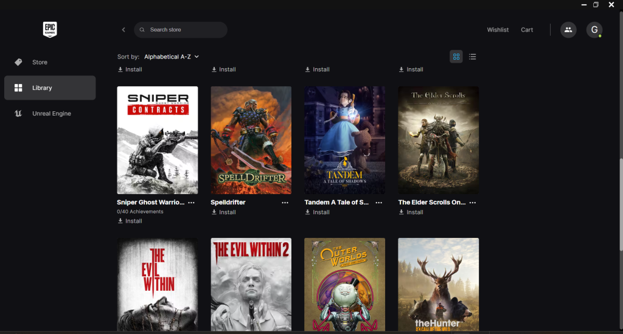Click the back arrow beside search
Image resolution: width=623 pixels, height=334 pixels.
[124, 30]
